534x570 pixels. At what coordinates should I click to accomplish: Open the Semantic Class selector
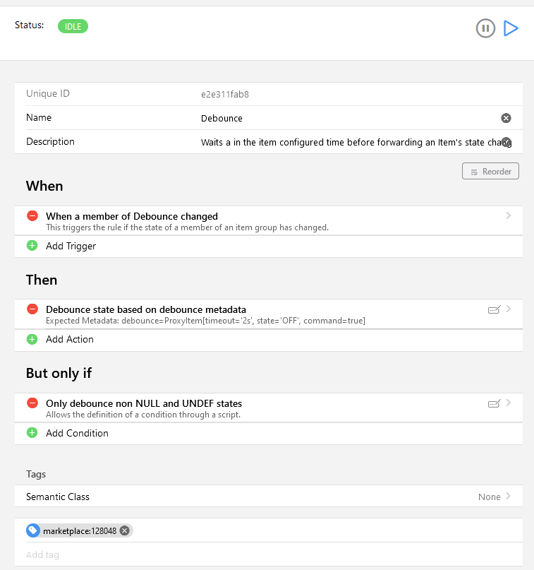(269, 497)
